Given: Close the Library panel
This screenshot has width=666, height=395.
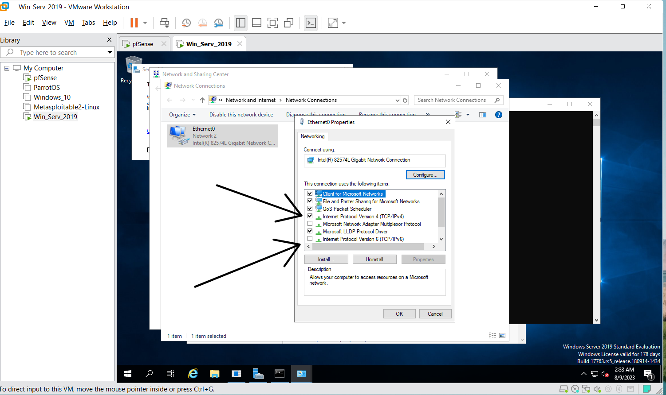Looking at the screenshot, I should click(x=110, y=40).
